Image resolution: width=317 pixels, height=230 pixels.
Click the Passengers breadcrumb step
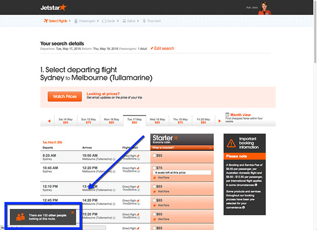tap(85, 21)
